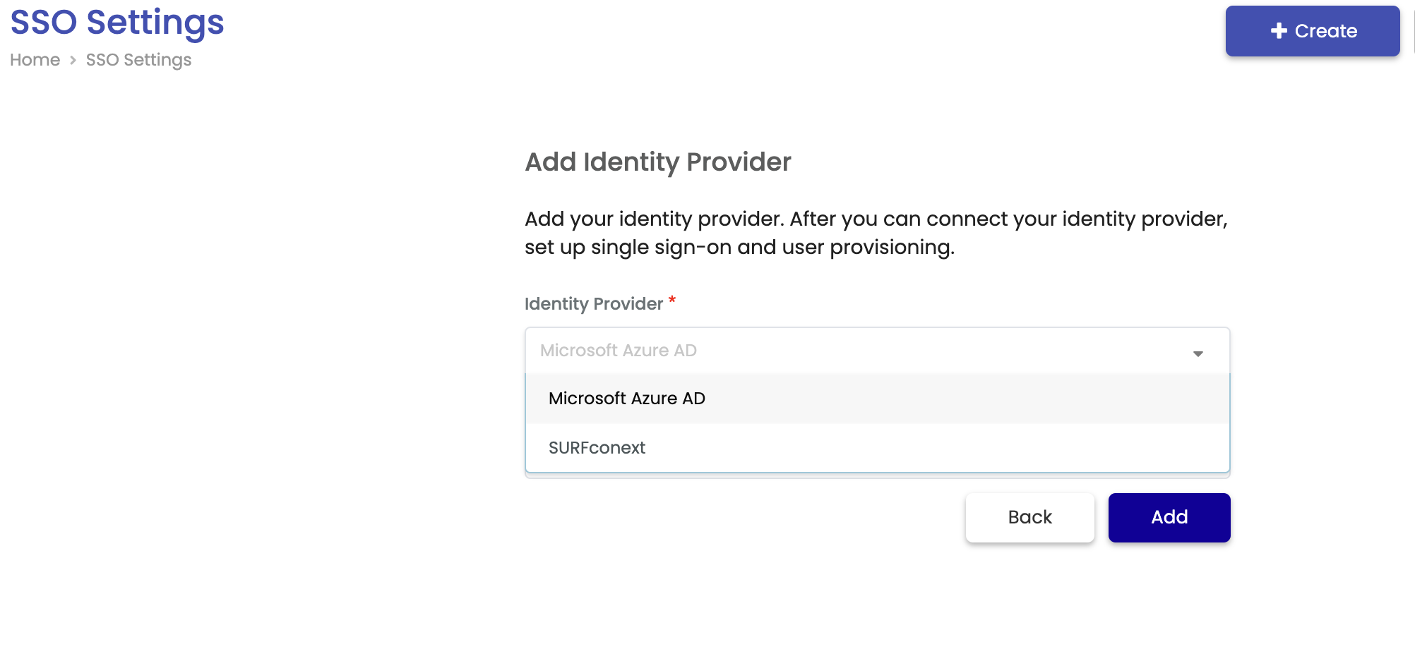Click 'set up single sign-on' description line

click(x=739, y=248)
